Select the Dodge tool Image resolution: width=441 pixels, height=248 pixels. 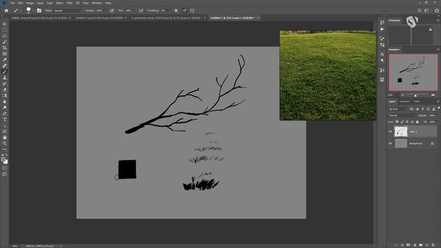coord(5,107)
